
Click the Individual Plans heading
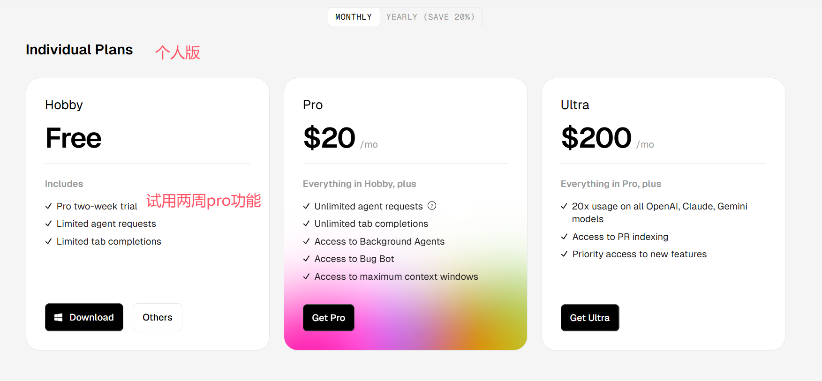(x=79, y=50)
